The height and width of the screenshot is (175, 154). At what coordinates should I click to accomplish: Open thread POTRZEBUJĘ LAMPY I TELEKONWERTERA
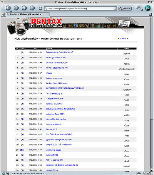tap(65, 88)
